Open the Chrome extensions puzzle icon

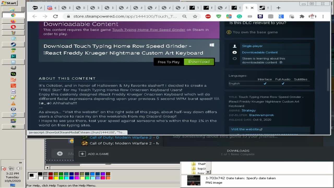(302, 16)
